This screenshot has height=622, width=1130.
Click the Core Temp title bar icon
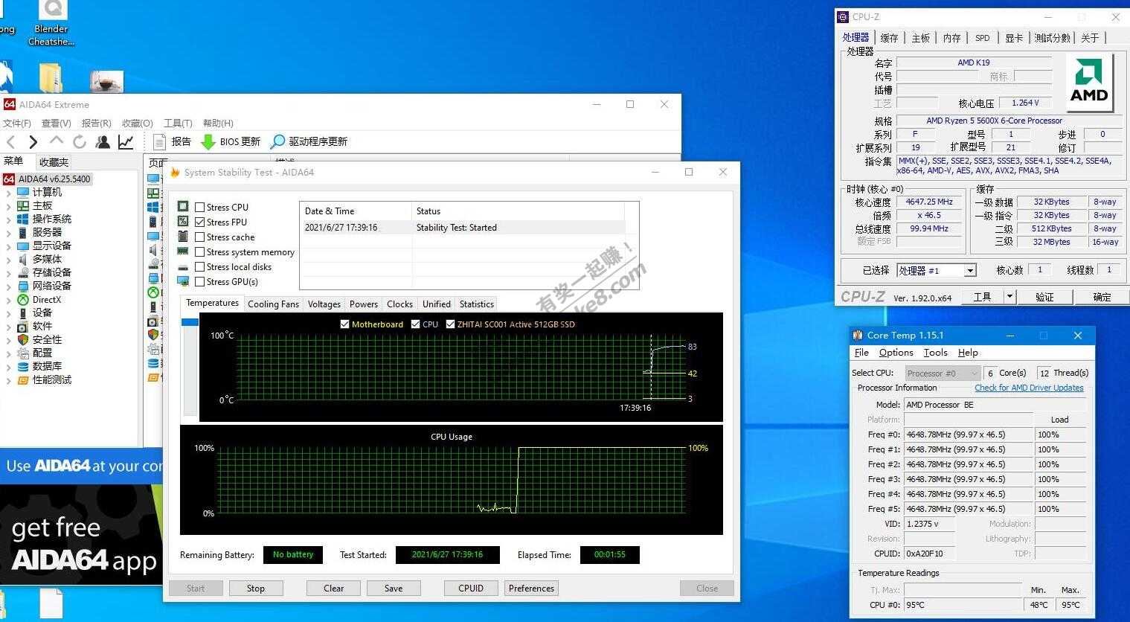click(858, 336)
